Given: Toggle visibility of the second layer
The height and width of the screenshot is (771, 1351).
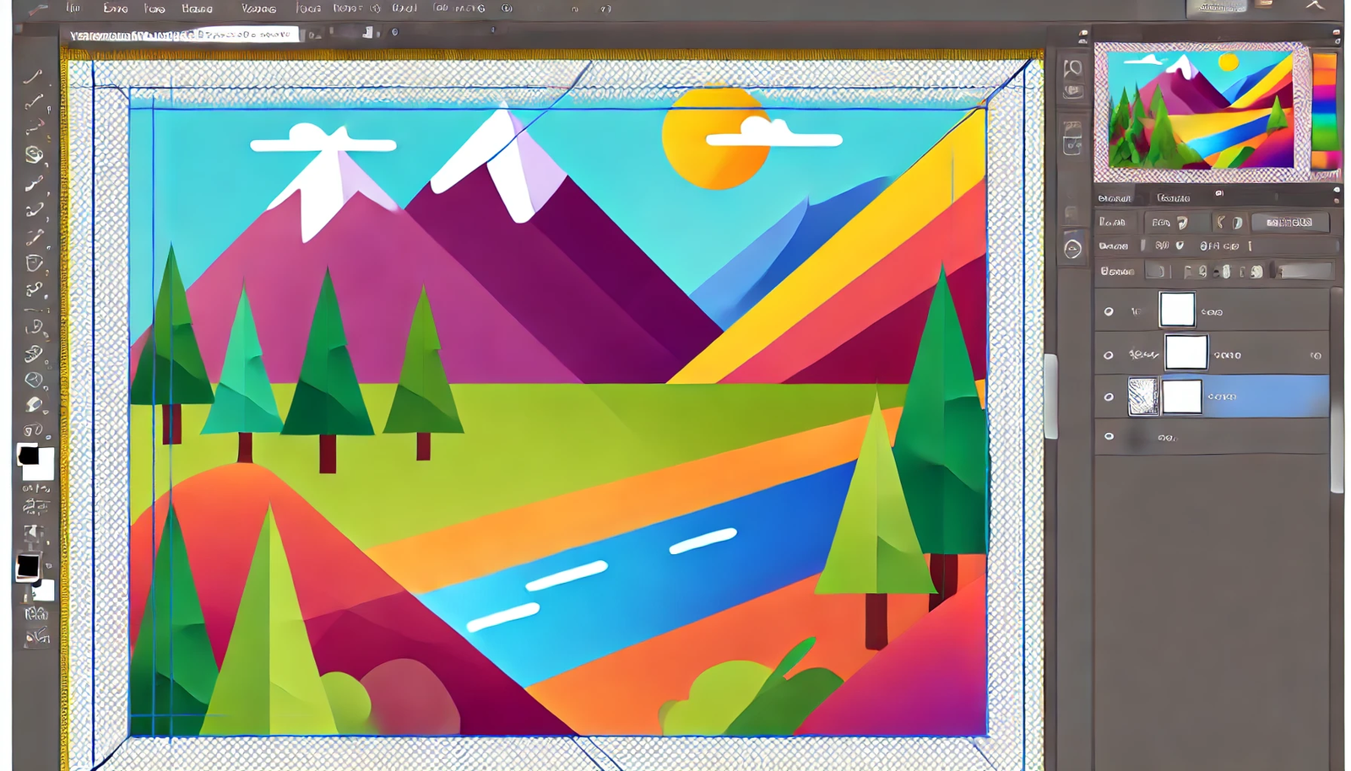Looking at the screenshot, I should coord(1109,355).
